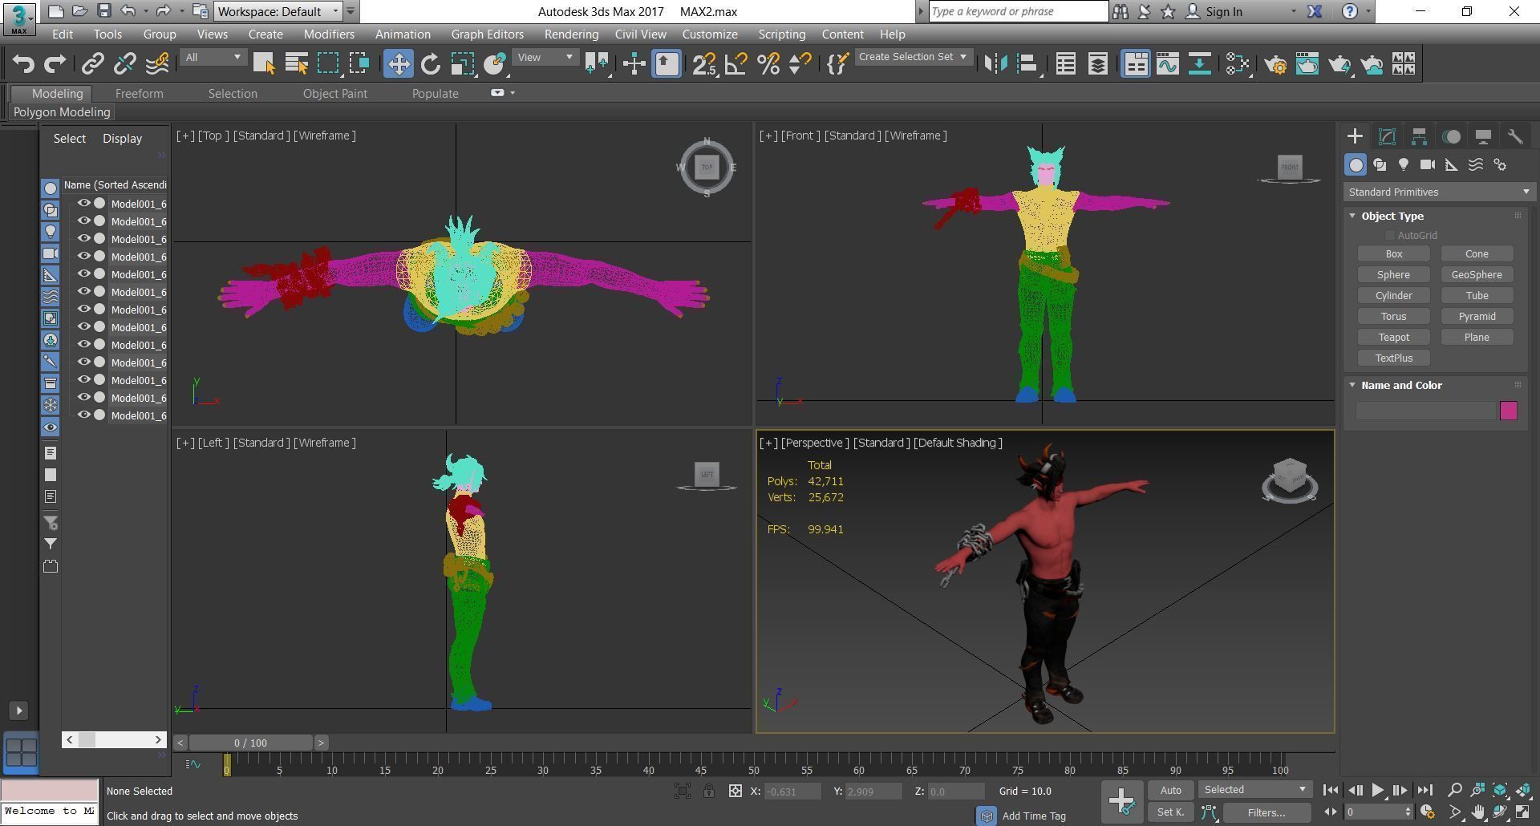Click the GeoSphere primitive button
1540x826 pixels.
coord(1477,275)
